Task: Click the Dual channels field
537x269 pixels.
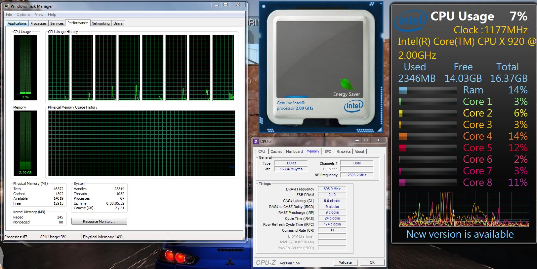Action: [357, 163]
